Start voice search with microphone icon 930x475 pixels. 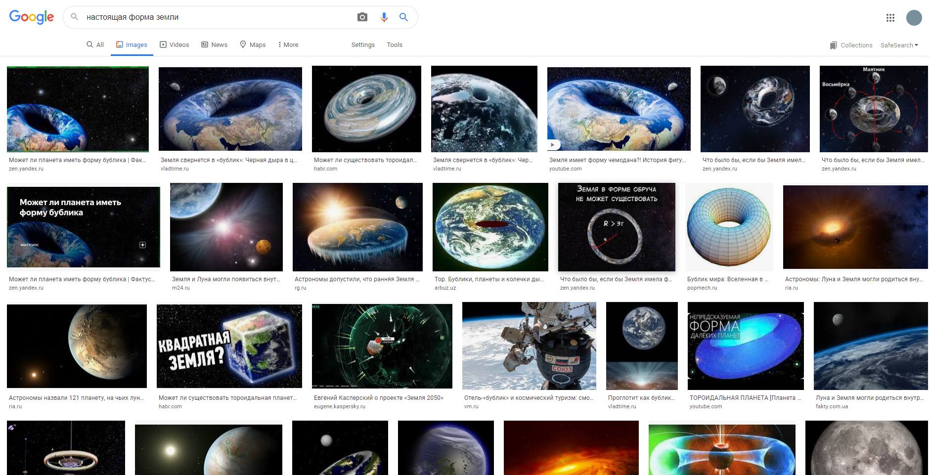[384, 17]
